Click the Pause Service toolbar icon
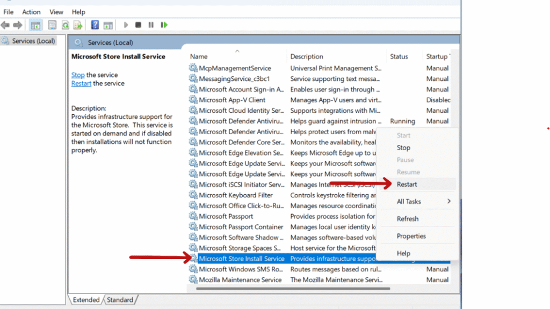 (151, 25)
